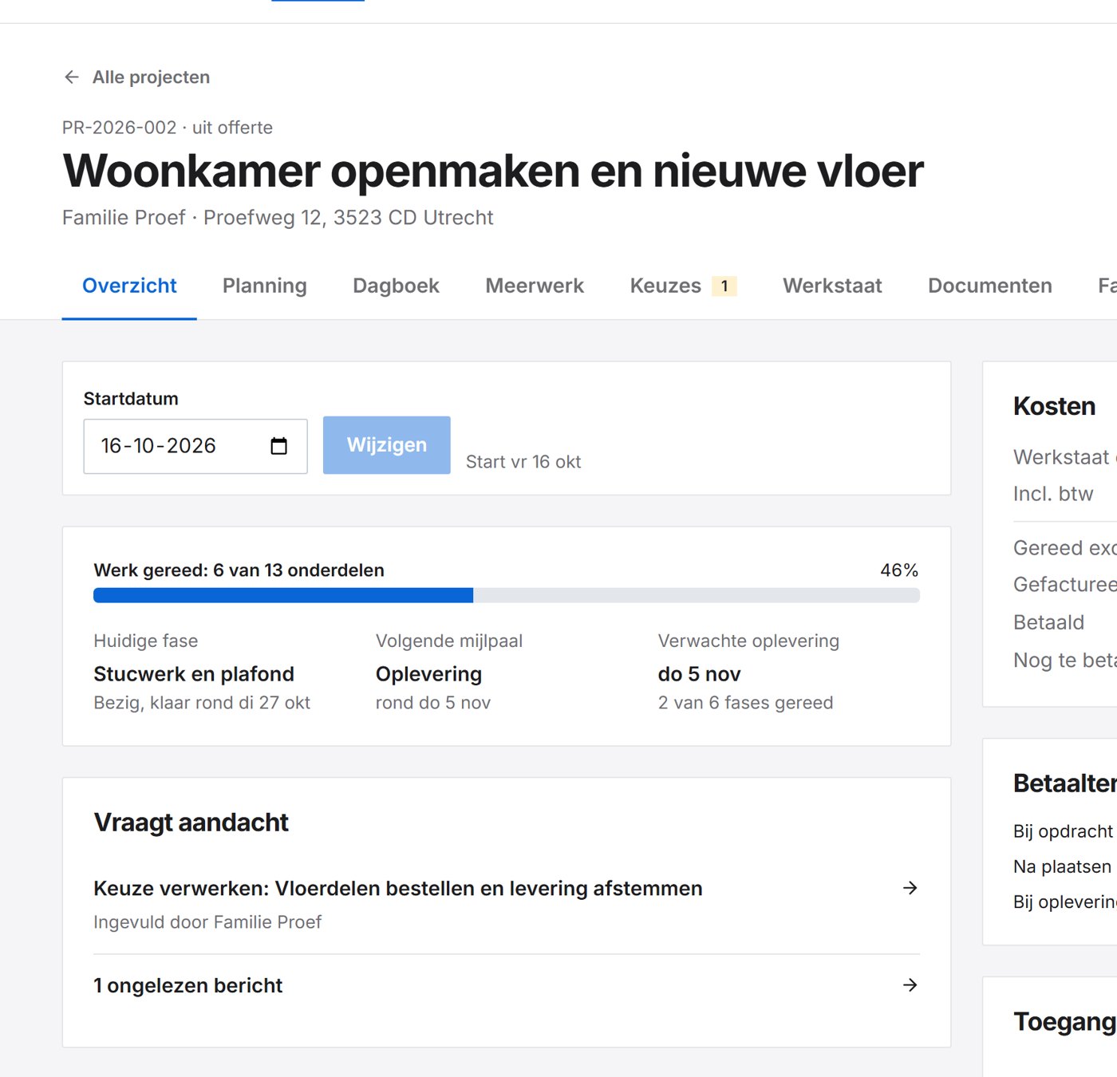
Task: Select the Overzicht tab
Action: (x=129, y=286)
